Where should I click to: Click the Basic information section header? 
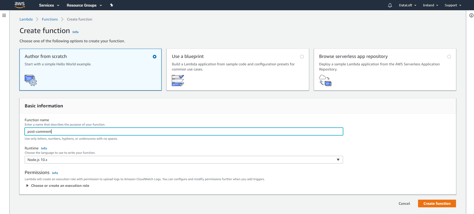[x=44, y=106]
